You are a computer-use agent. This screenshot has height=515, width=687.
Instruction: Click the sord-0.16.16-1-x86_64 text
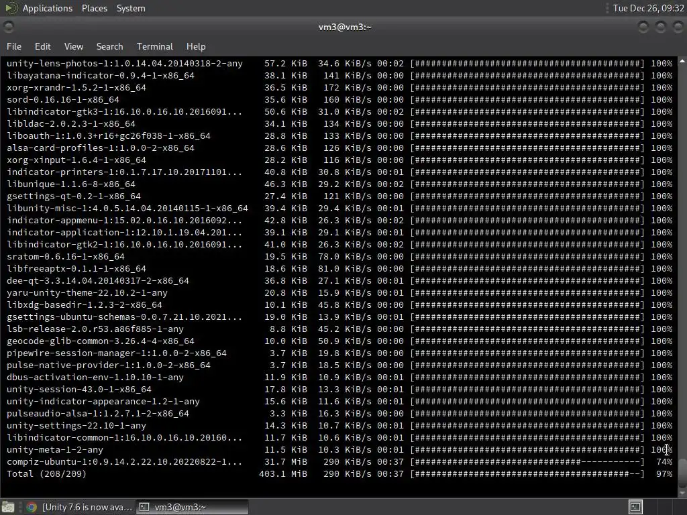pos(62,99)
